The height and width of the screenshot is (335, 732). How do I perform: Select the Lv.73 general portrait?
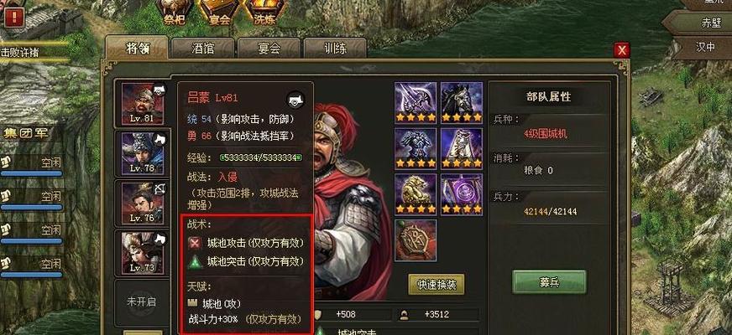[x=143, y=253]
